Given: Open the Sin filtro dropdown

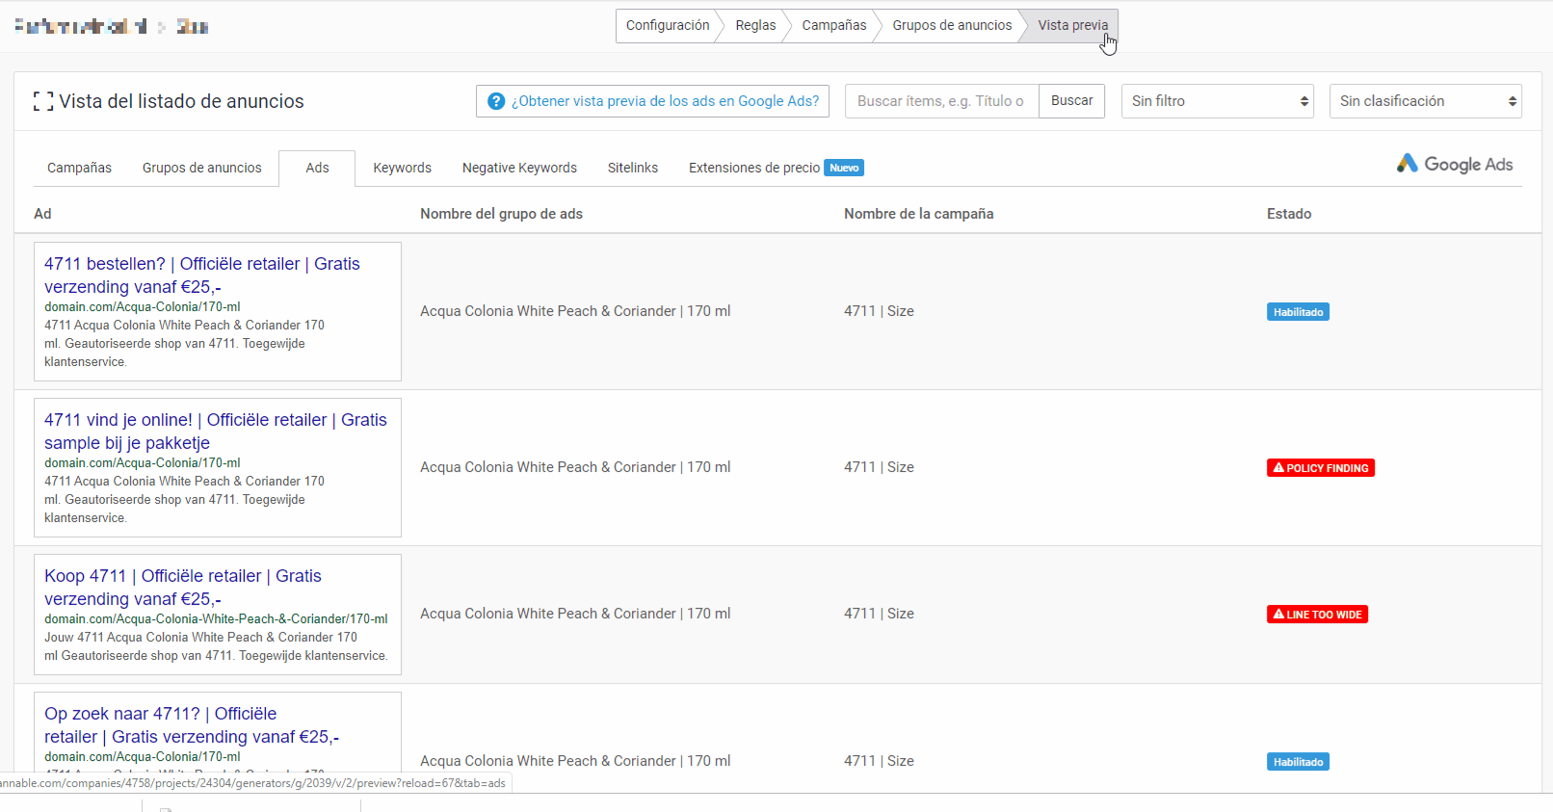Looking at the screenshot, I should coord(1218,101).
